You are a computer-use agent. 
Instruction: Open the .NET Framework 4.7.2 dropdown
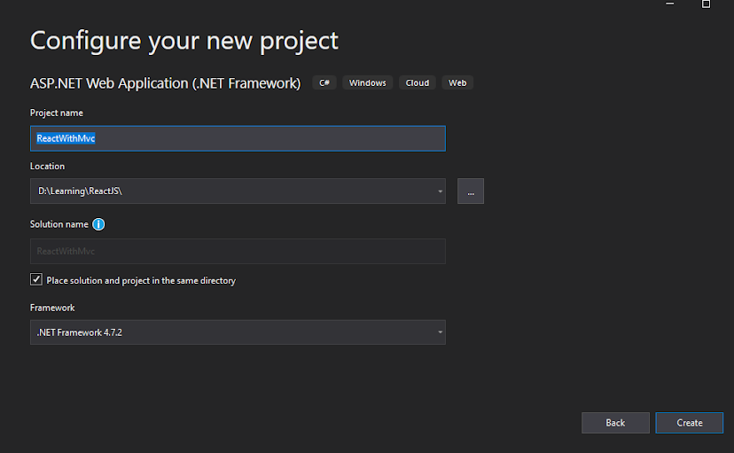(x=238, y=332)
